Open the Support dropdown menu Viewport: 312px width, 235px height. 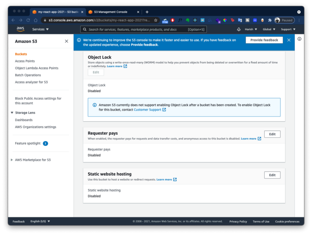click(x=288, y=29)
